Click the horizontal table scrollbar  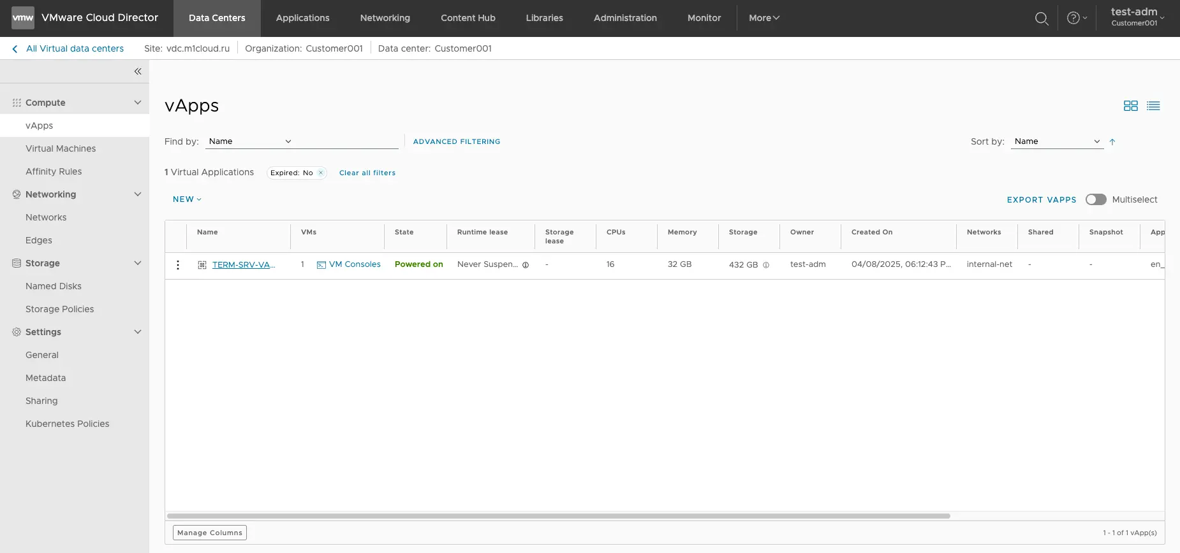(x=559, y=516)
